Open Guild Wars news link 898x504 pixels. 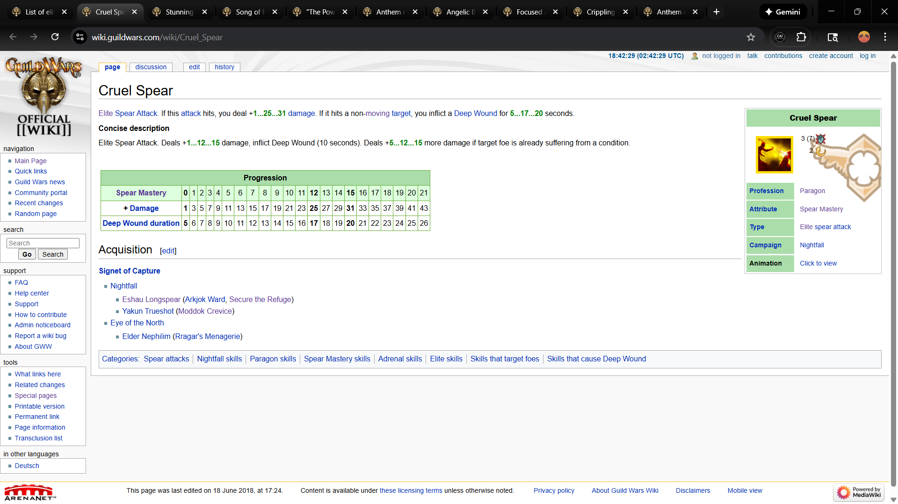[x=40, y=182]
